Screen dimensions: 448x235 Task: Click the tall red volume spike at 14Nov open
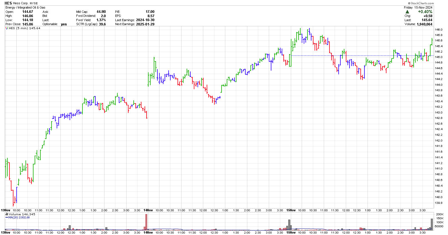[x=146, y=222]
